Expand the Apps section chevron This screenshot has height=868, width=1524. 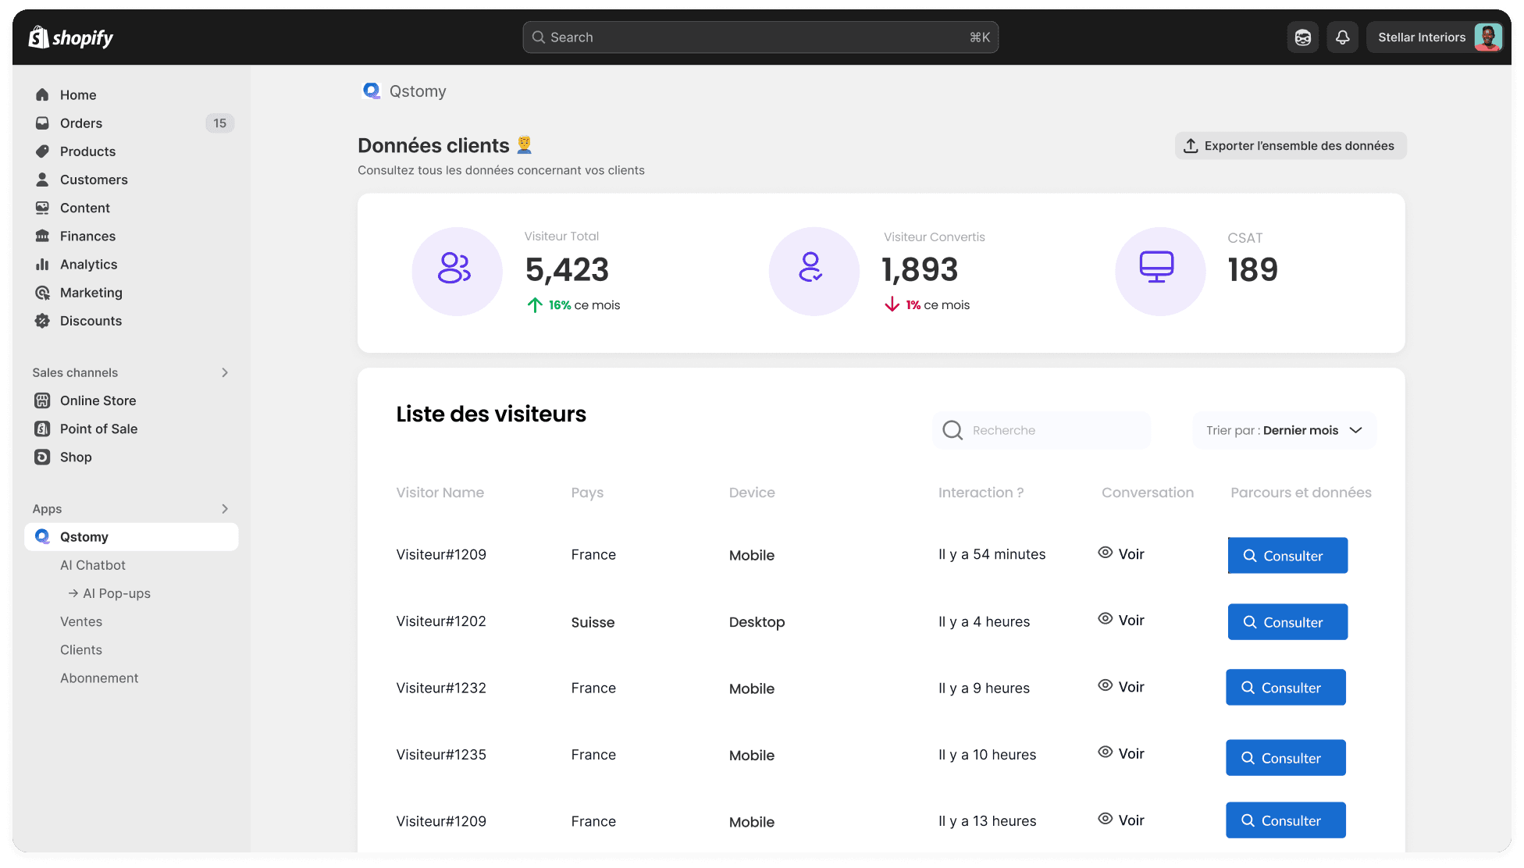click(x=225, y=509)
